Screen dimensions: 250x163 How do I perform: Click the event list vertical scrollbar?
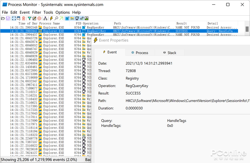[x=247, y=29]
